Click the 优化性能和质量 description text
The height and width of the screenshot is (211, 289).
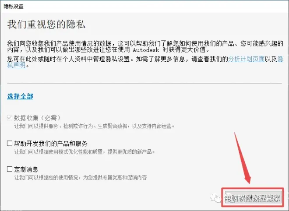[x=85, y=152]
